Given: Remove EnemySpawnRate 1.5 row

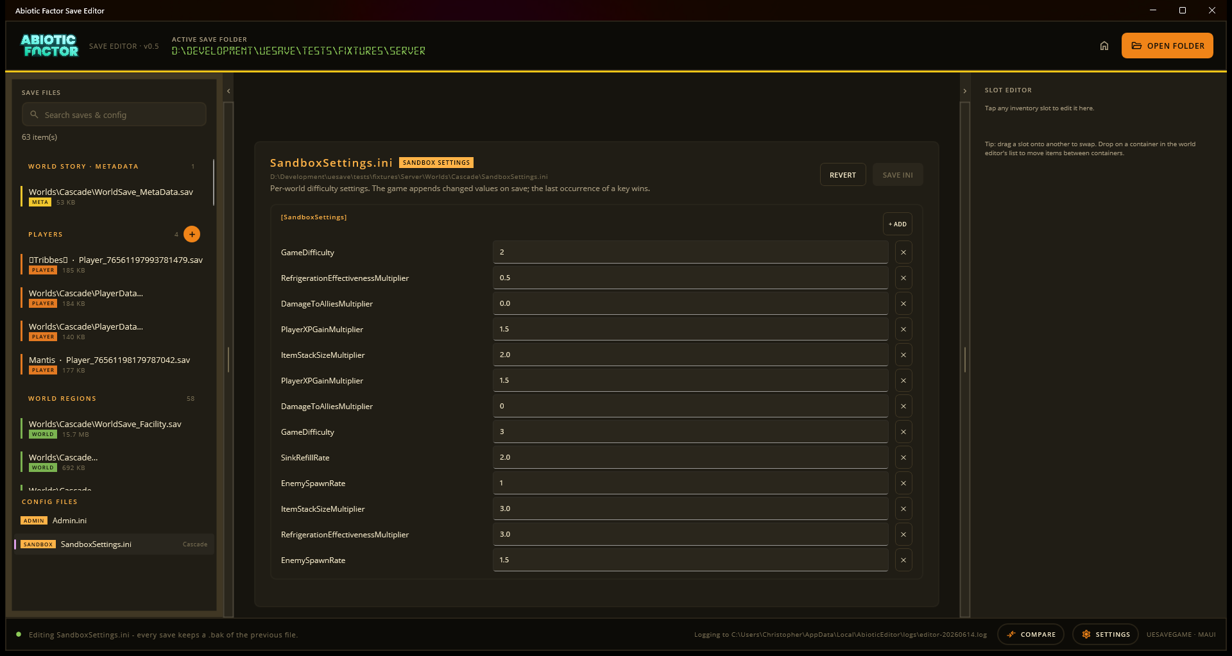Looking at the screenshot, I should point(903,560).
